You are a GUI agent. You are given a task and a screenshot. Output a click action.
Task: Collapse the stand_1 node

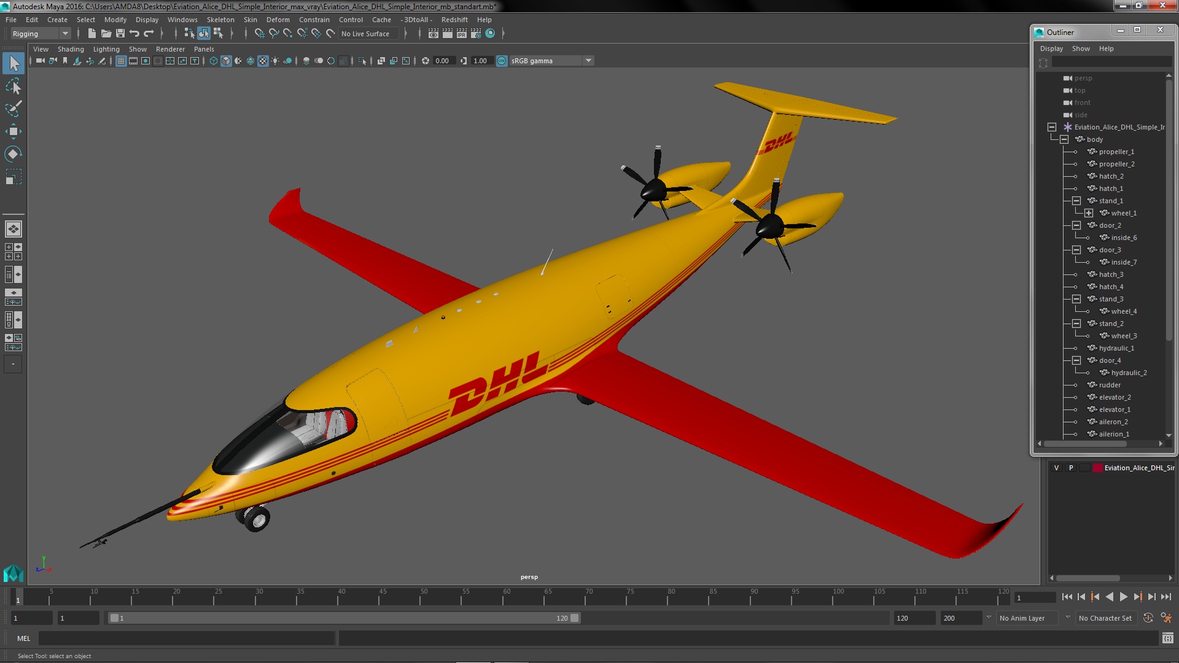[x=1076, y=201]
